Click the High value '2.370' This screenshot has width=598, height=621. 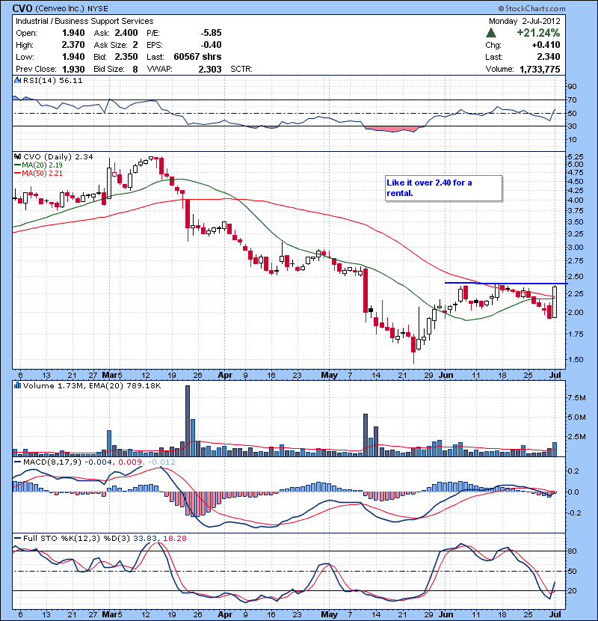click(x=73, y=45)
